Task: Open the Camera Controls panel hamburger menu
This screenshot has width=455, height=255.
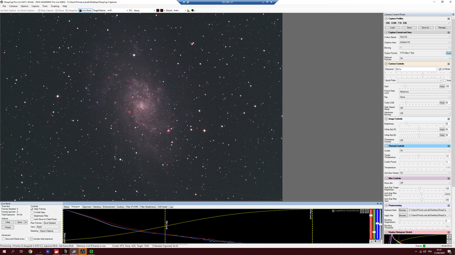Action: [x=448, y=64]
